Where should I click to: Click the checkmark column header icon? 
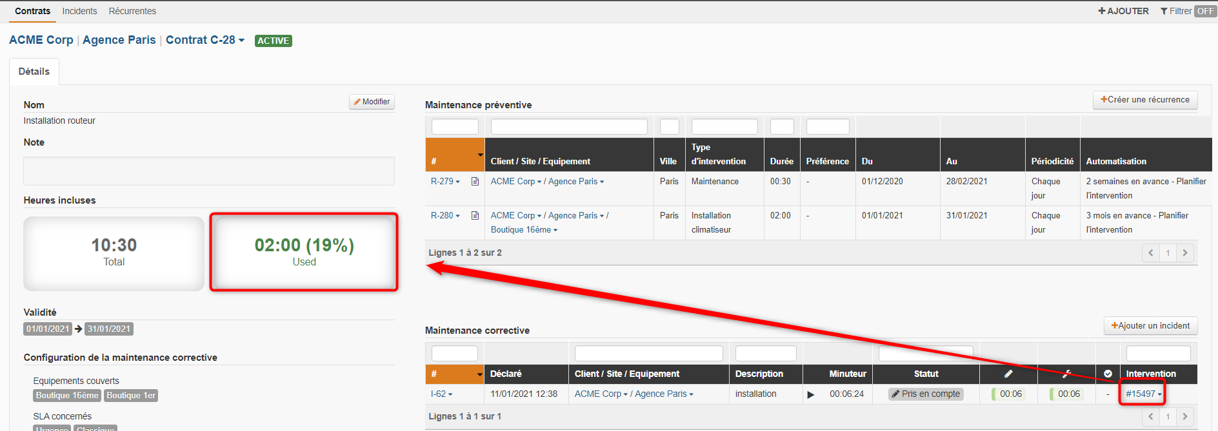[1108, 374]
